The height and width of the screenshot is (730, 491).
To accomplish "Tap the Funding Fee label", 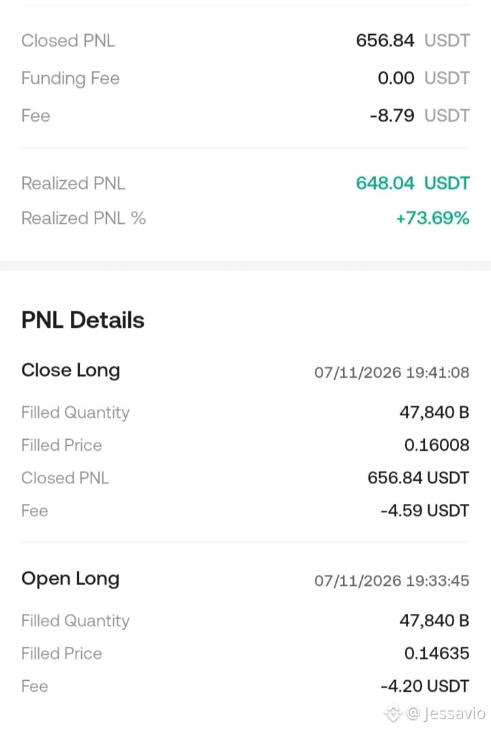I will (71, 79).
